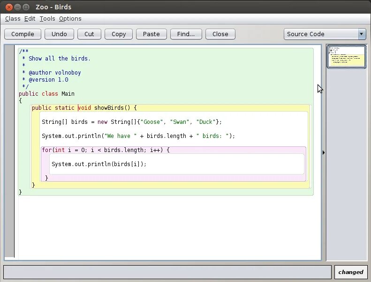The image size is (371, 282).
Task: Copy the selection via toolbar
Action: coord(119,34)
